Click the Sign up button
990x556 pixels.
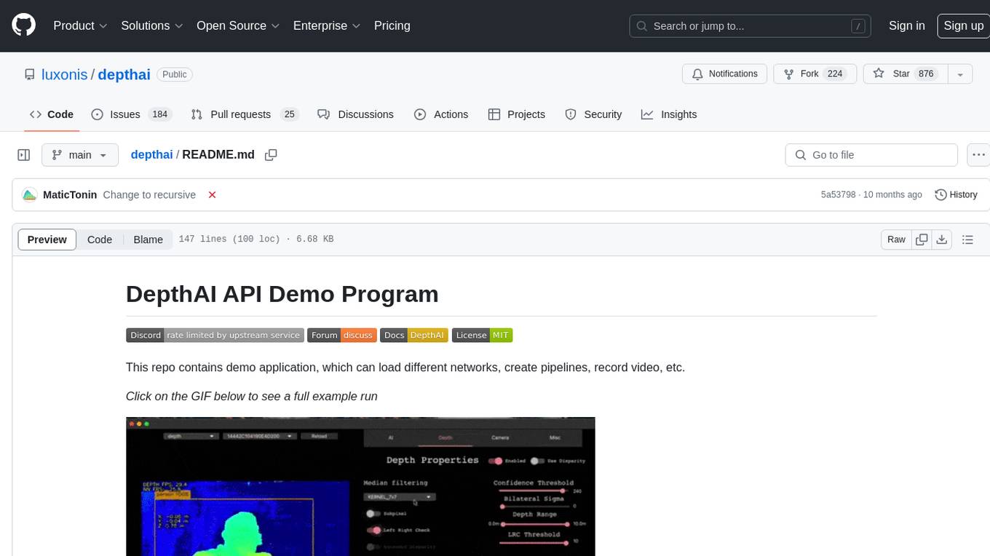point(963,25)
